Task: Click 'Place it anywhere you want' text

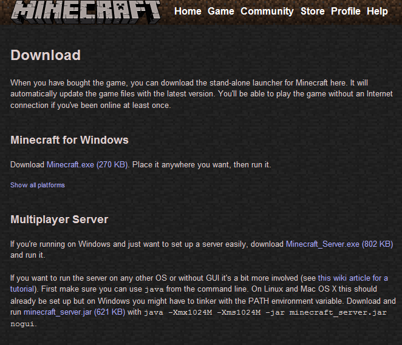Action: [x=182, y=164]
